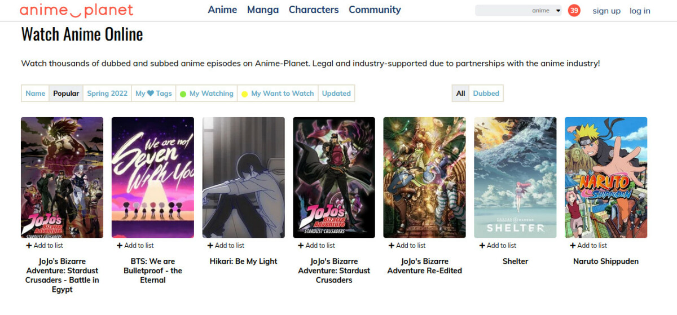Select the My heart Tags filter
Viewport: 677px width, 315px height.
[x=153, y=94]
